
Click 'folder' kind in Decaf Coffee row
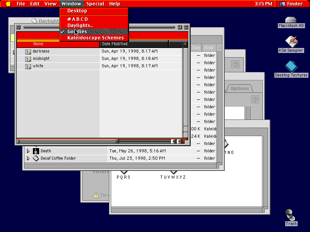(209, 158)
